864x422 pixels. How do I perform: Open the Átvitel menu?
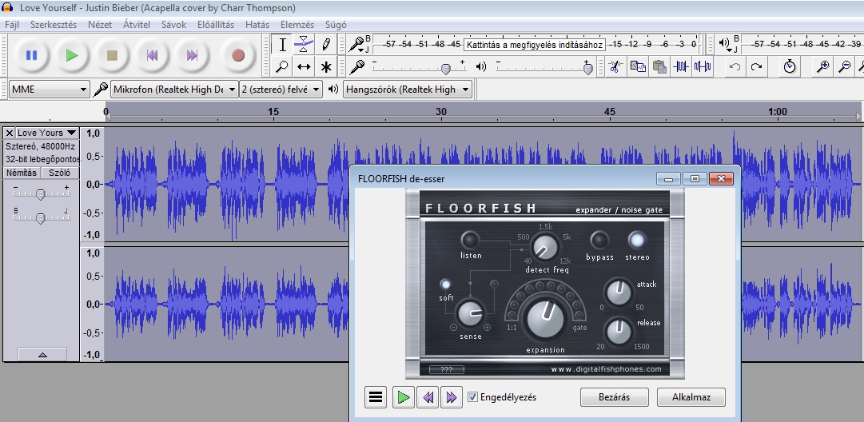137,25
